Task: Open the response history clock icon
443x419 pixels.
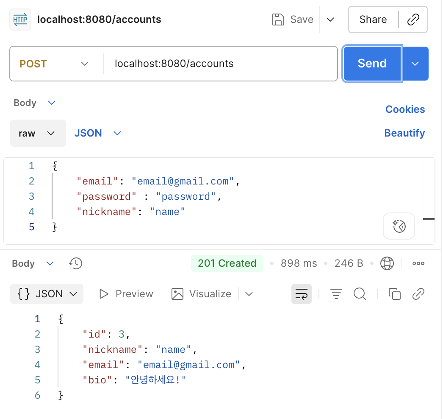Action: click(75, 263)
